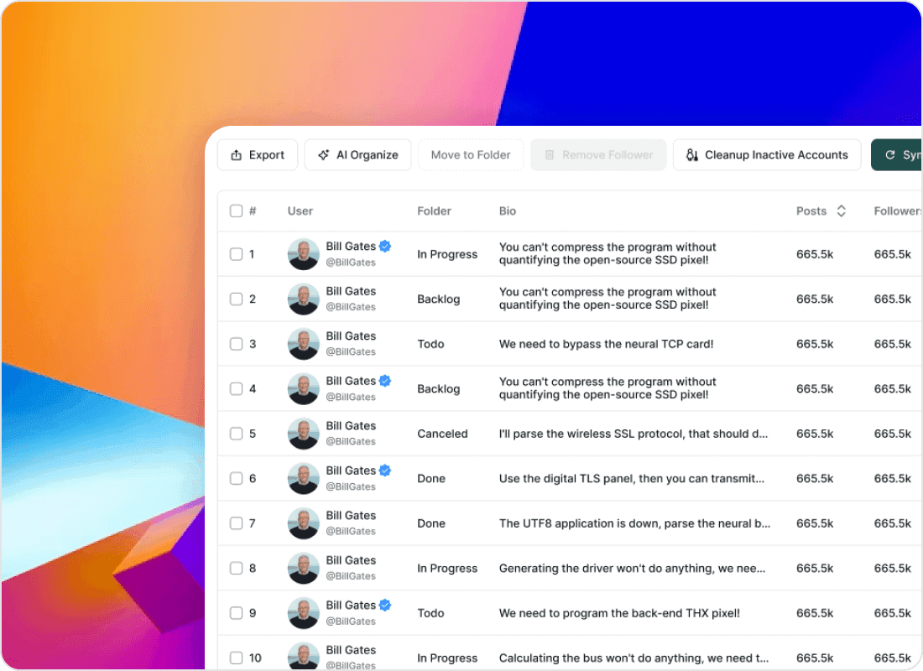The image size is (923, 671).
Task: Click the export share icon
Action: [236, 155]
